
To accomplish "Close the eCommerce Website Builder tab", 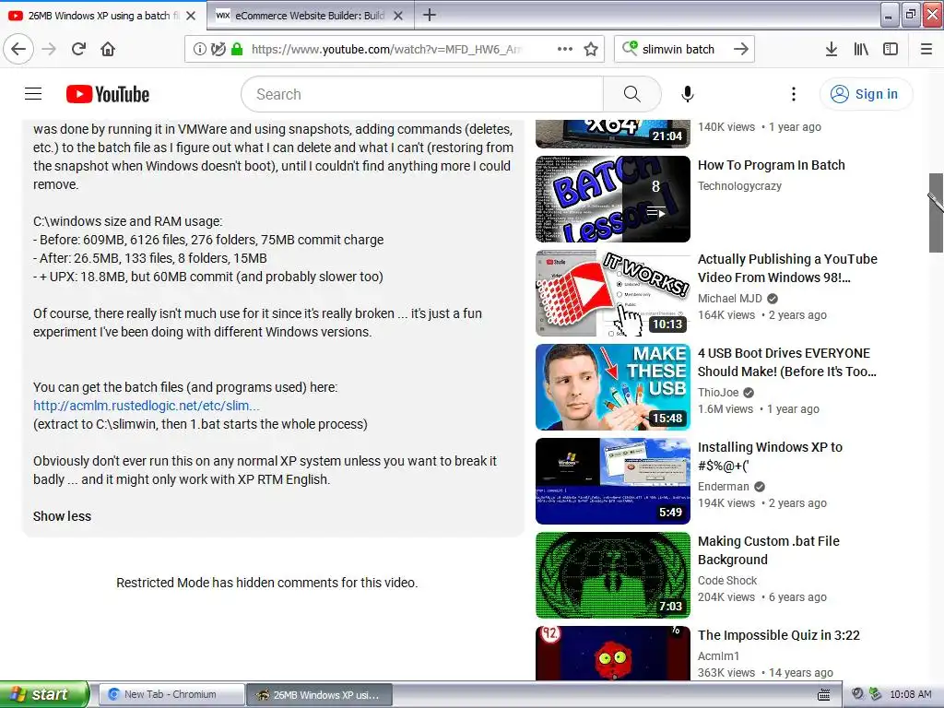I will (x=398, y=16).
